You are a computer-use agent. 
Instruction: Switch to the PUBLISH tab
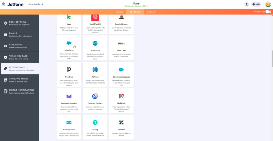pos(152,12)
